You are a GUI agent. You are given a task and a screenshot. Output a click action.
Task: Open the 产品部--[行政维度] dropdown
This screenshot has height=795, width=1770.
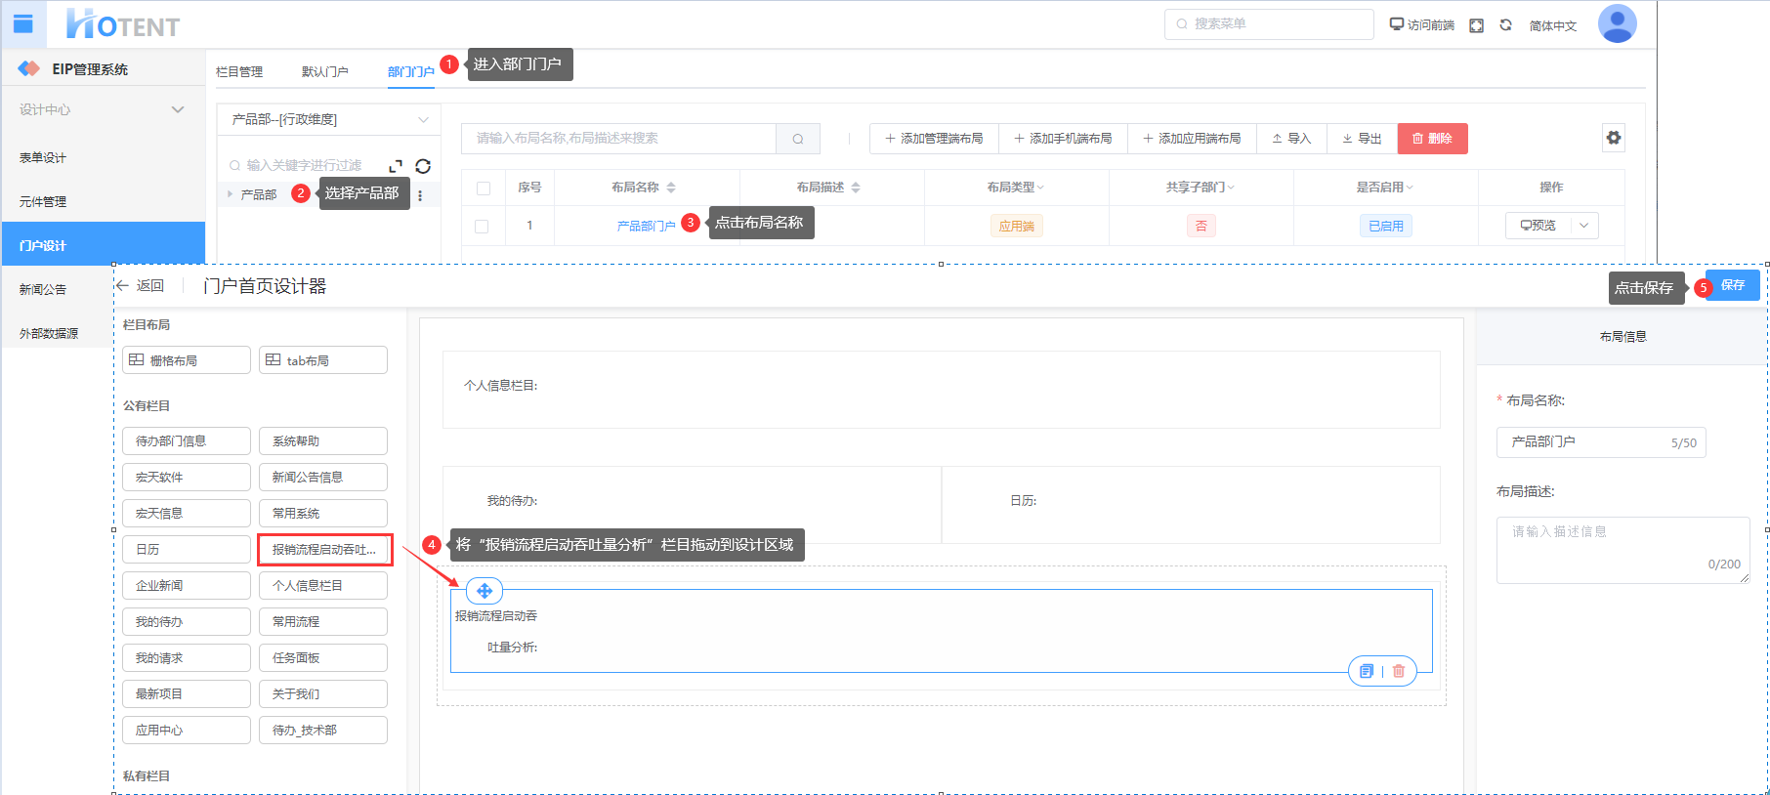coord(328,120)
